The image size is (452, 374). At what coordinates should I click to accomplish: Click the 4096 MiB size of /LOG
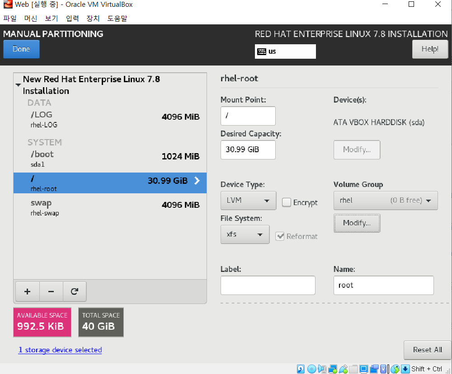click(x=180, y=117)
